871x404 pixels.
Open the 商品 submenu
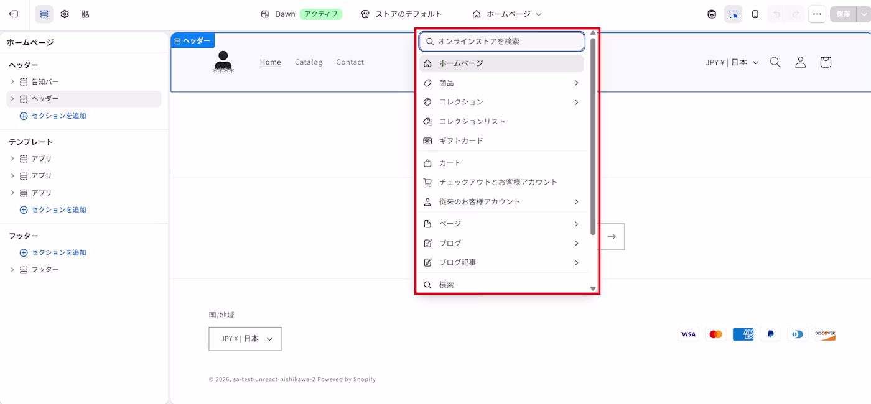click(x=502, y=83)
